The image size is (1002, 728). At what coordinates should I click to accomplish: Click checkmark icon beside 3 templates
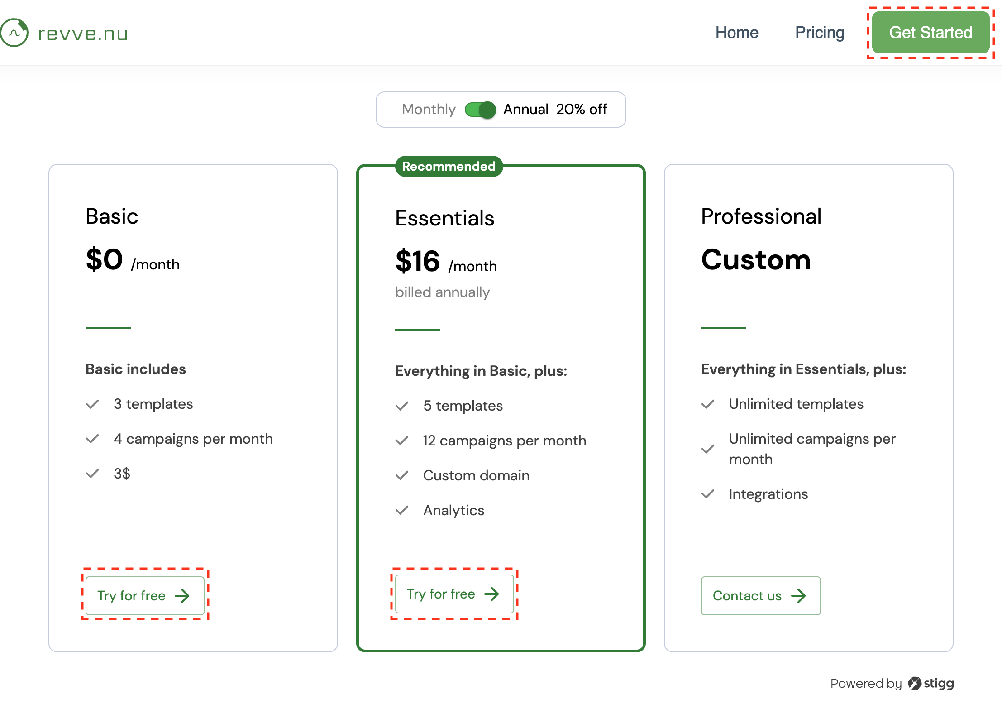(92, 404)
